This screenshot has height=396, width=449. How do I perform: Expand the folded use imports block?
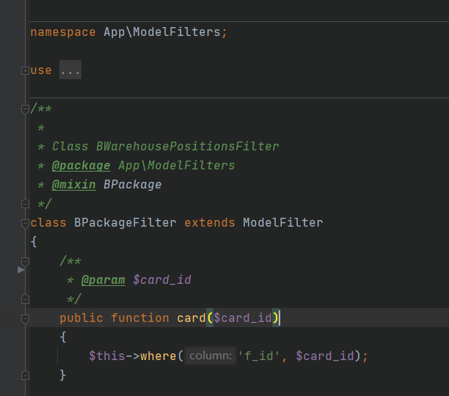click(x=25, y=70)
